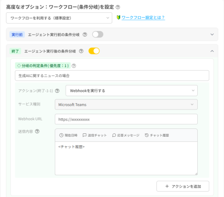The height and width of the screenshot is (197, 224).
Task: Click the beginner mark icon beside workflow link
Action: click(x=118, y=17)
